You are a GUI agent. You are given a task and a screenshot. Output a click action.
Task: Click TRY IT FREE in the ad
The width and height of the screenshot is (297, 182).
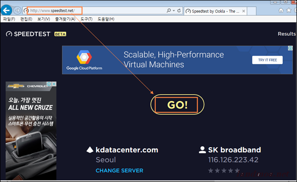point(267,60)
